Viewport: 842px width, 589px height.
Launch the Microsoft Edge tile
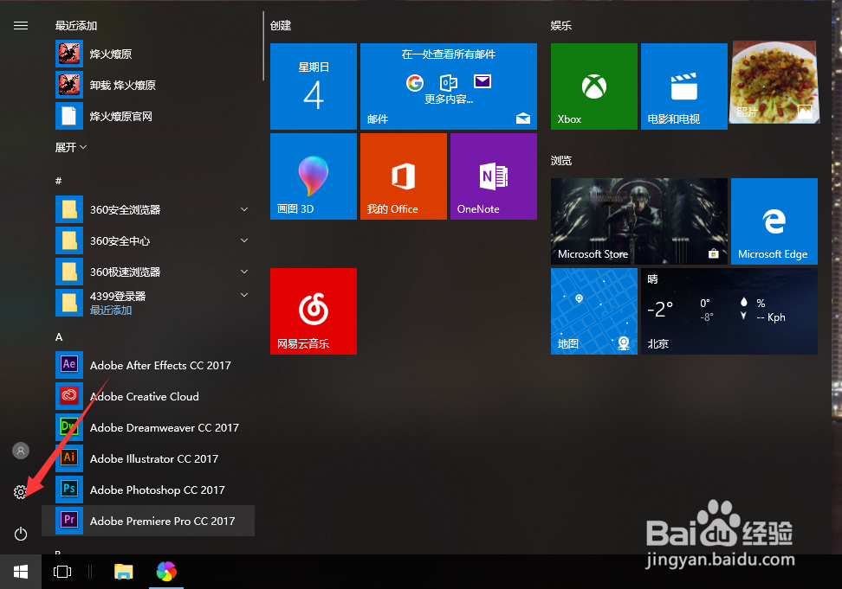(x=774, y=221)
